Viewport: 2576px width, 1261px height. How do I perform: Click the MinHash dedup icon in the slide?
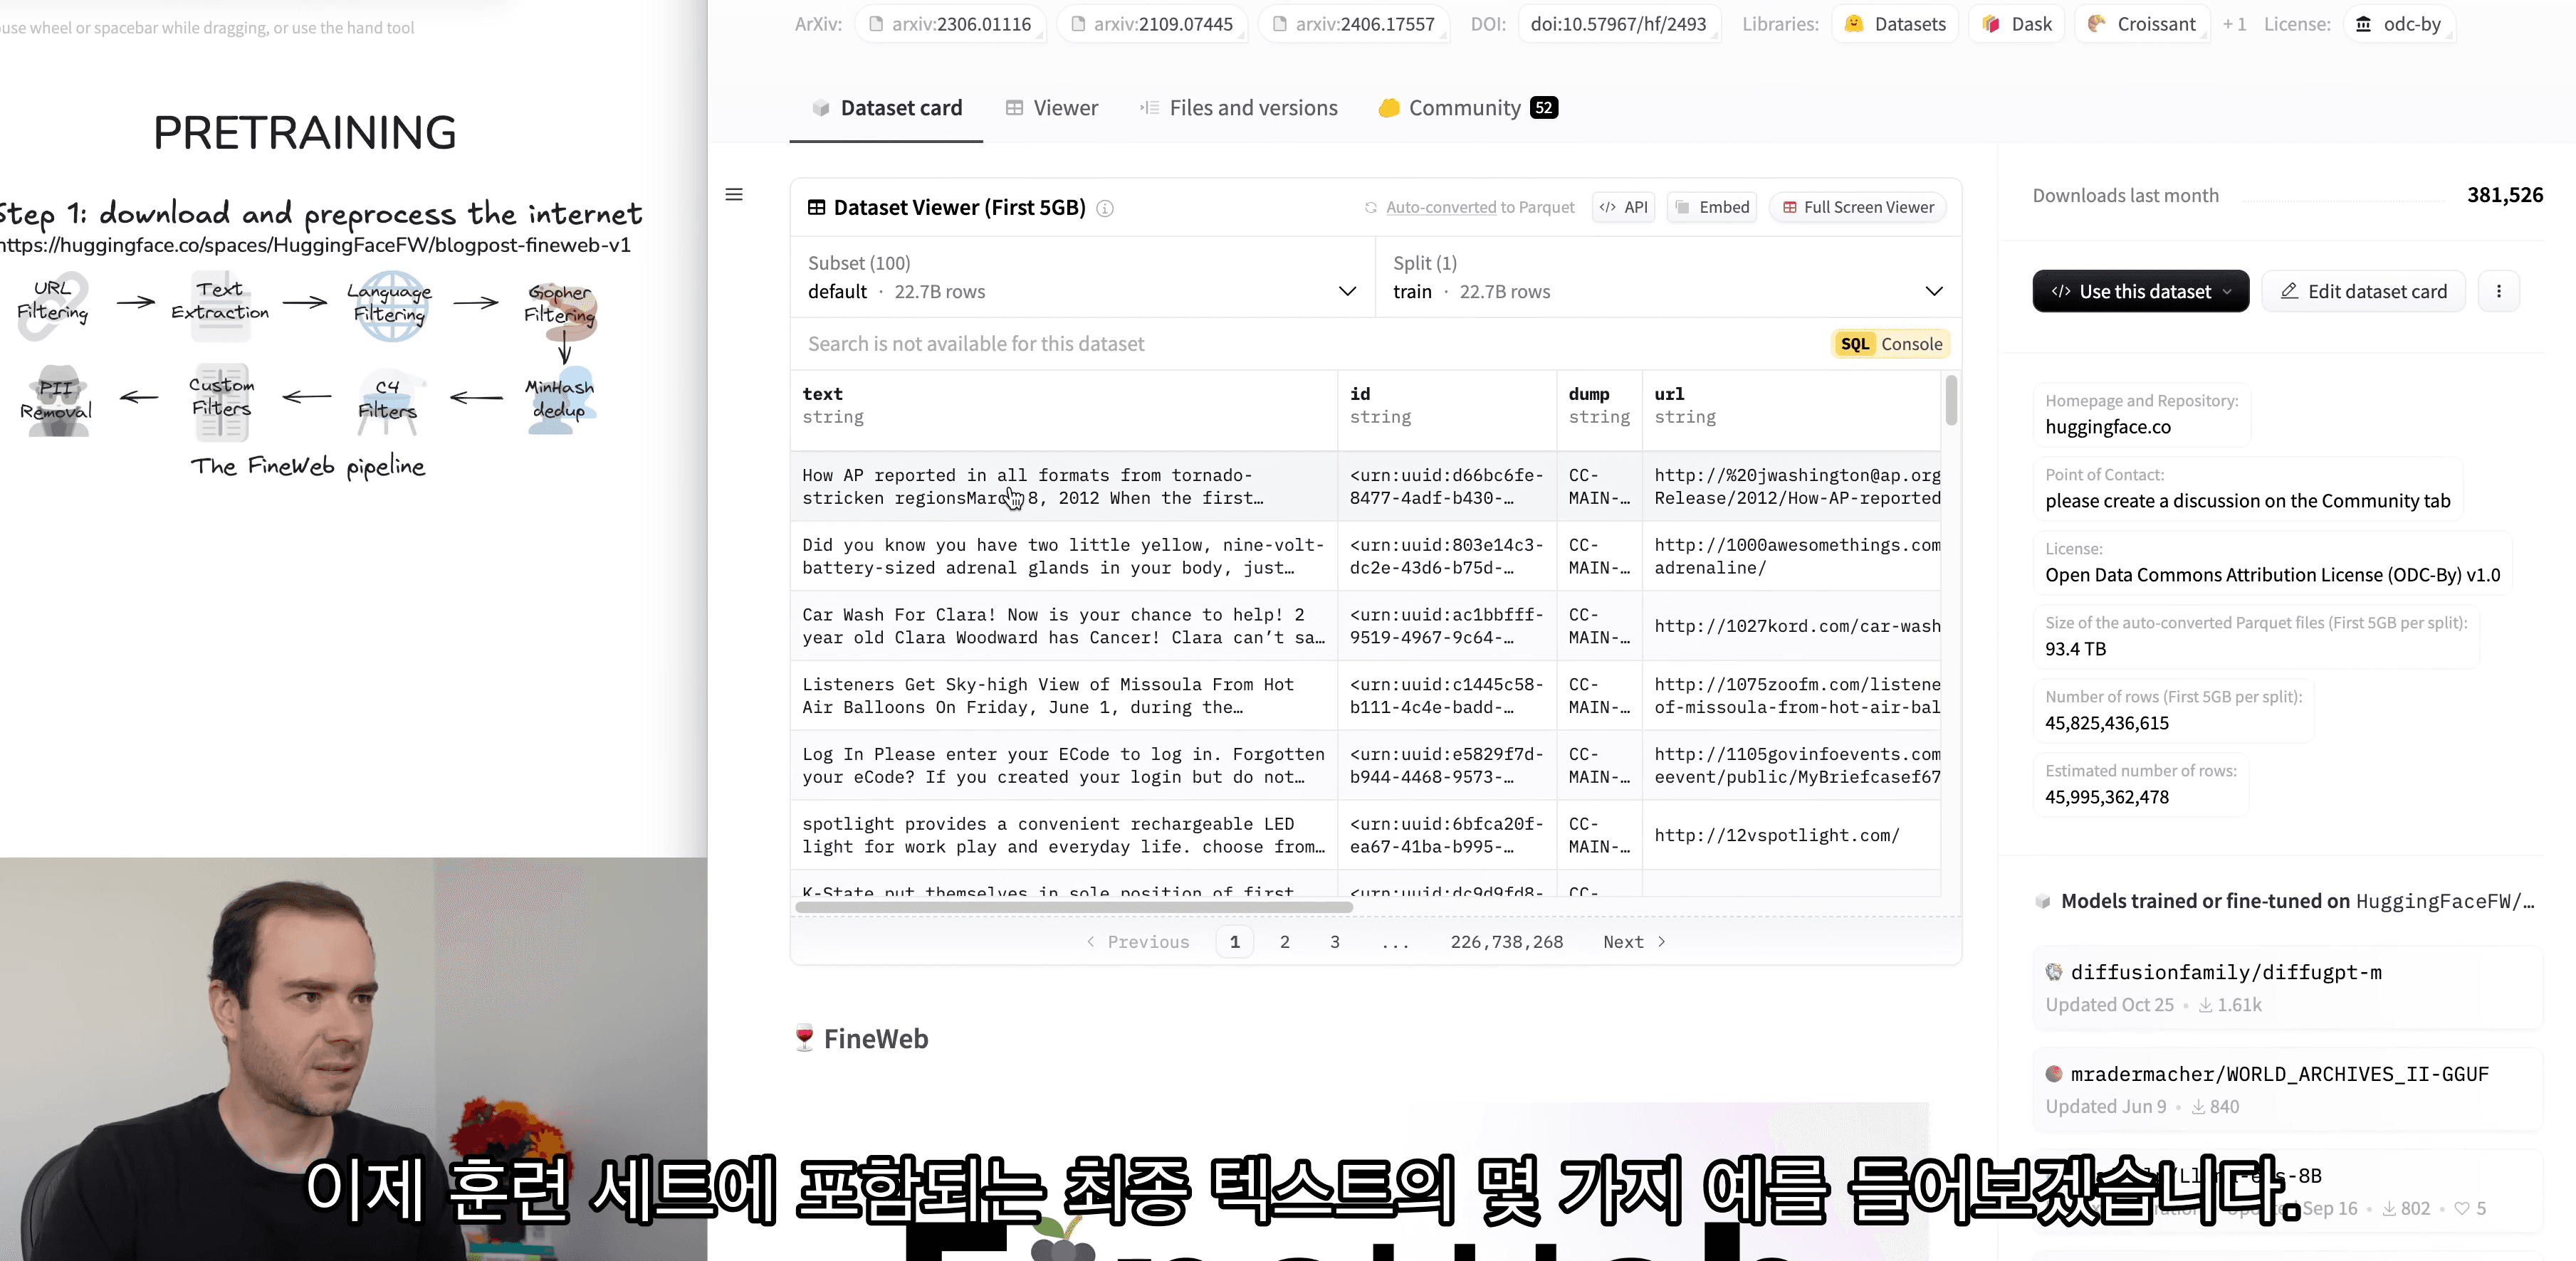pyautogui.click(x=560, y=400)
